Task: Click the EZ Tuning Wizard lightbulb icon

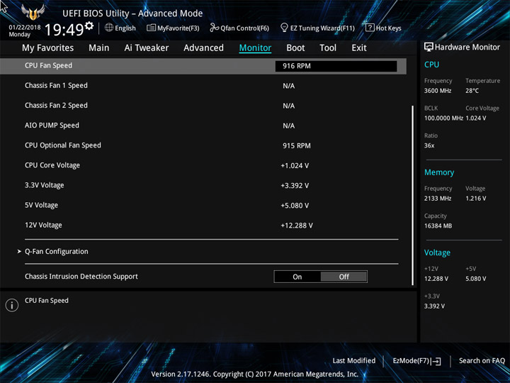Action: (284, 28)
